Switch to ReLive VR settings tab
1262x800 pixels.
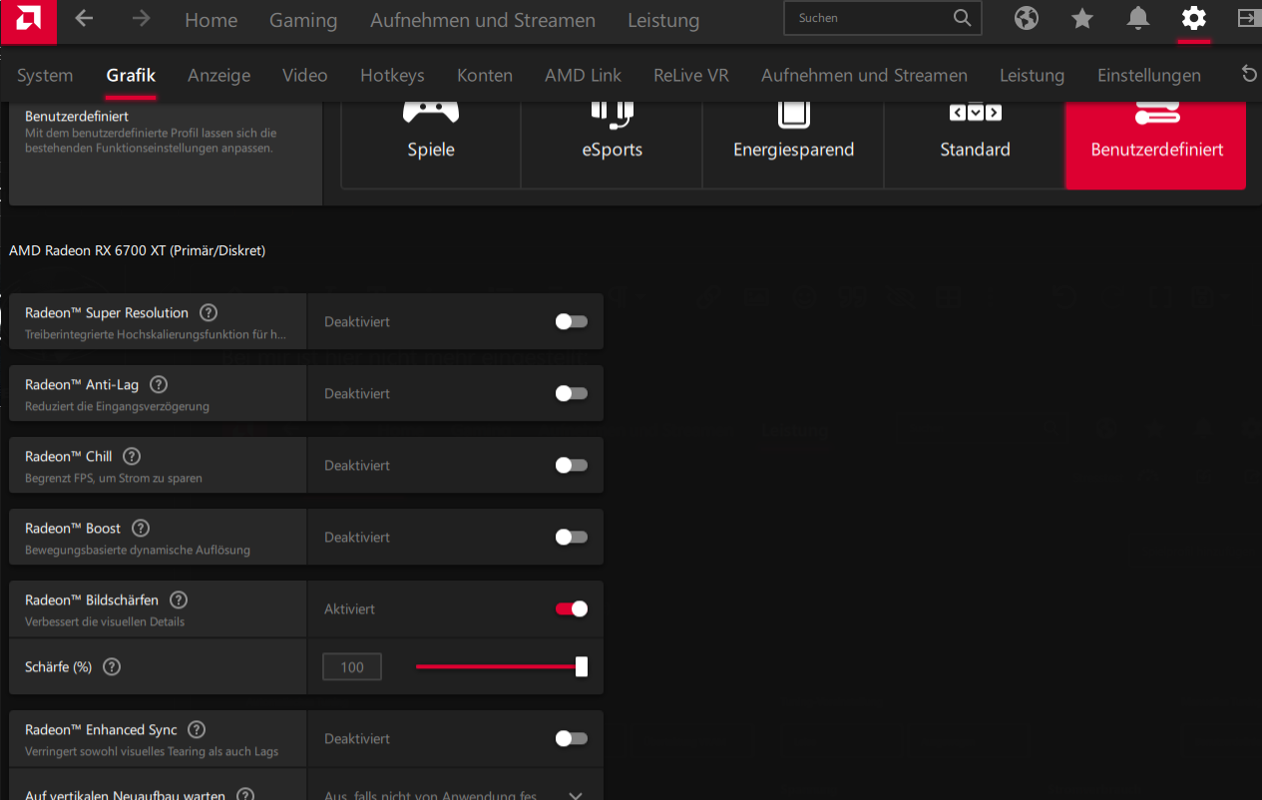(691, 75)
